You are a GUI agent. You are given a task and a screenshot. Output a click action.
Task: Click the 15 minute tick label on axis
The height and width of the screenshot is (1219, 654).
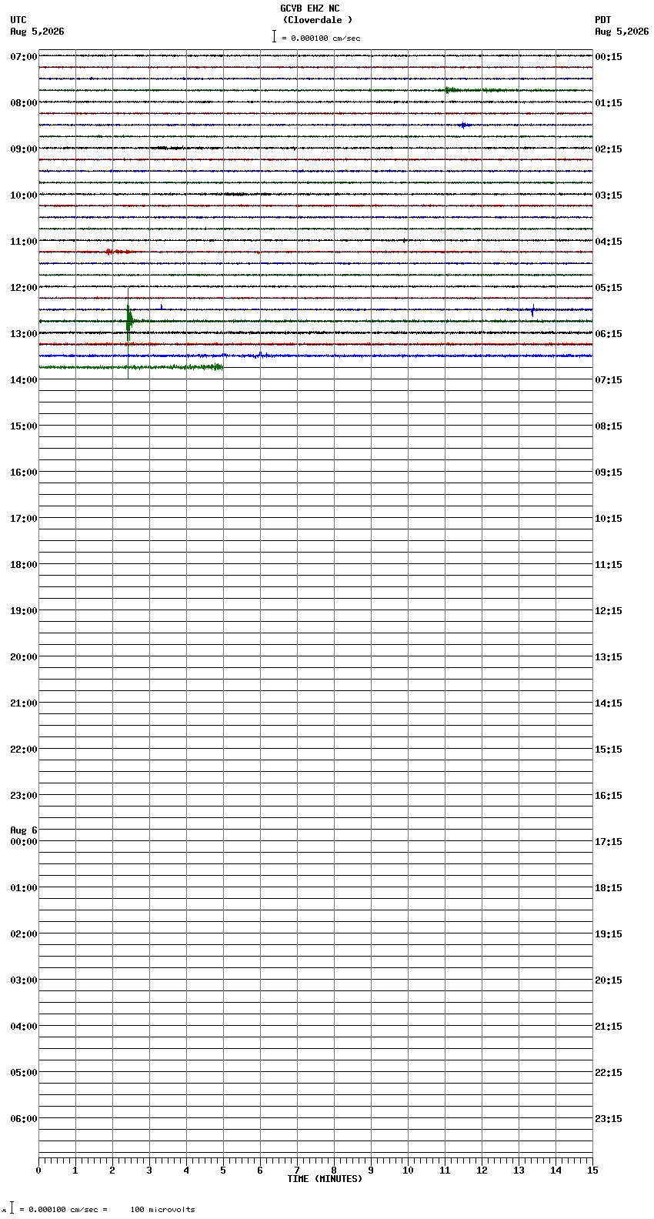[x=592, y=1171]
